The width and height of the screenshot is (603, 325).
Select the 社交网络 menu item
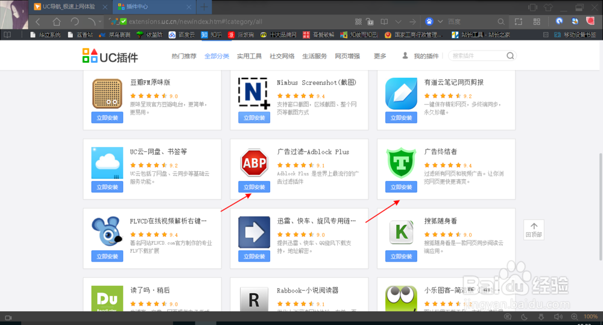tap(282, 56)
